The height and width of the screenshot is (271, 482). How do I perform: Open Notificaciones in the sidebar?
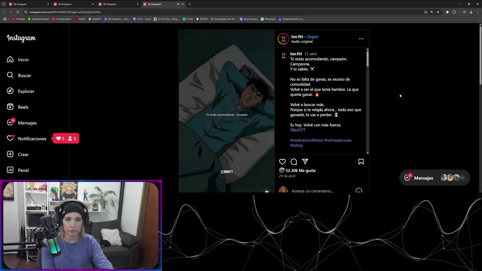[x=26, y=139]
